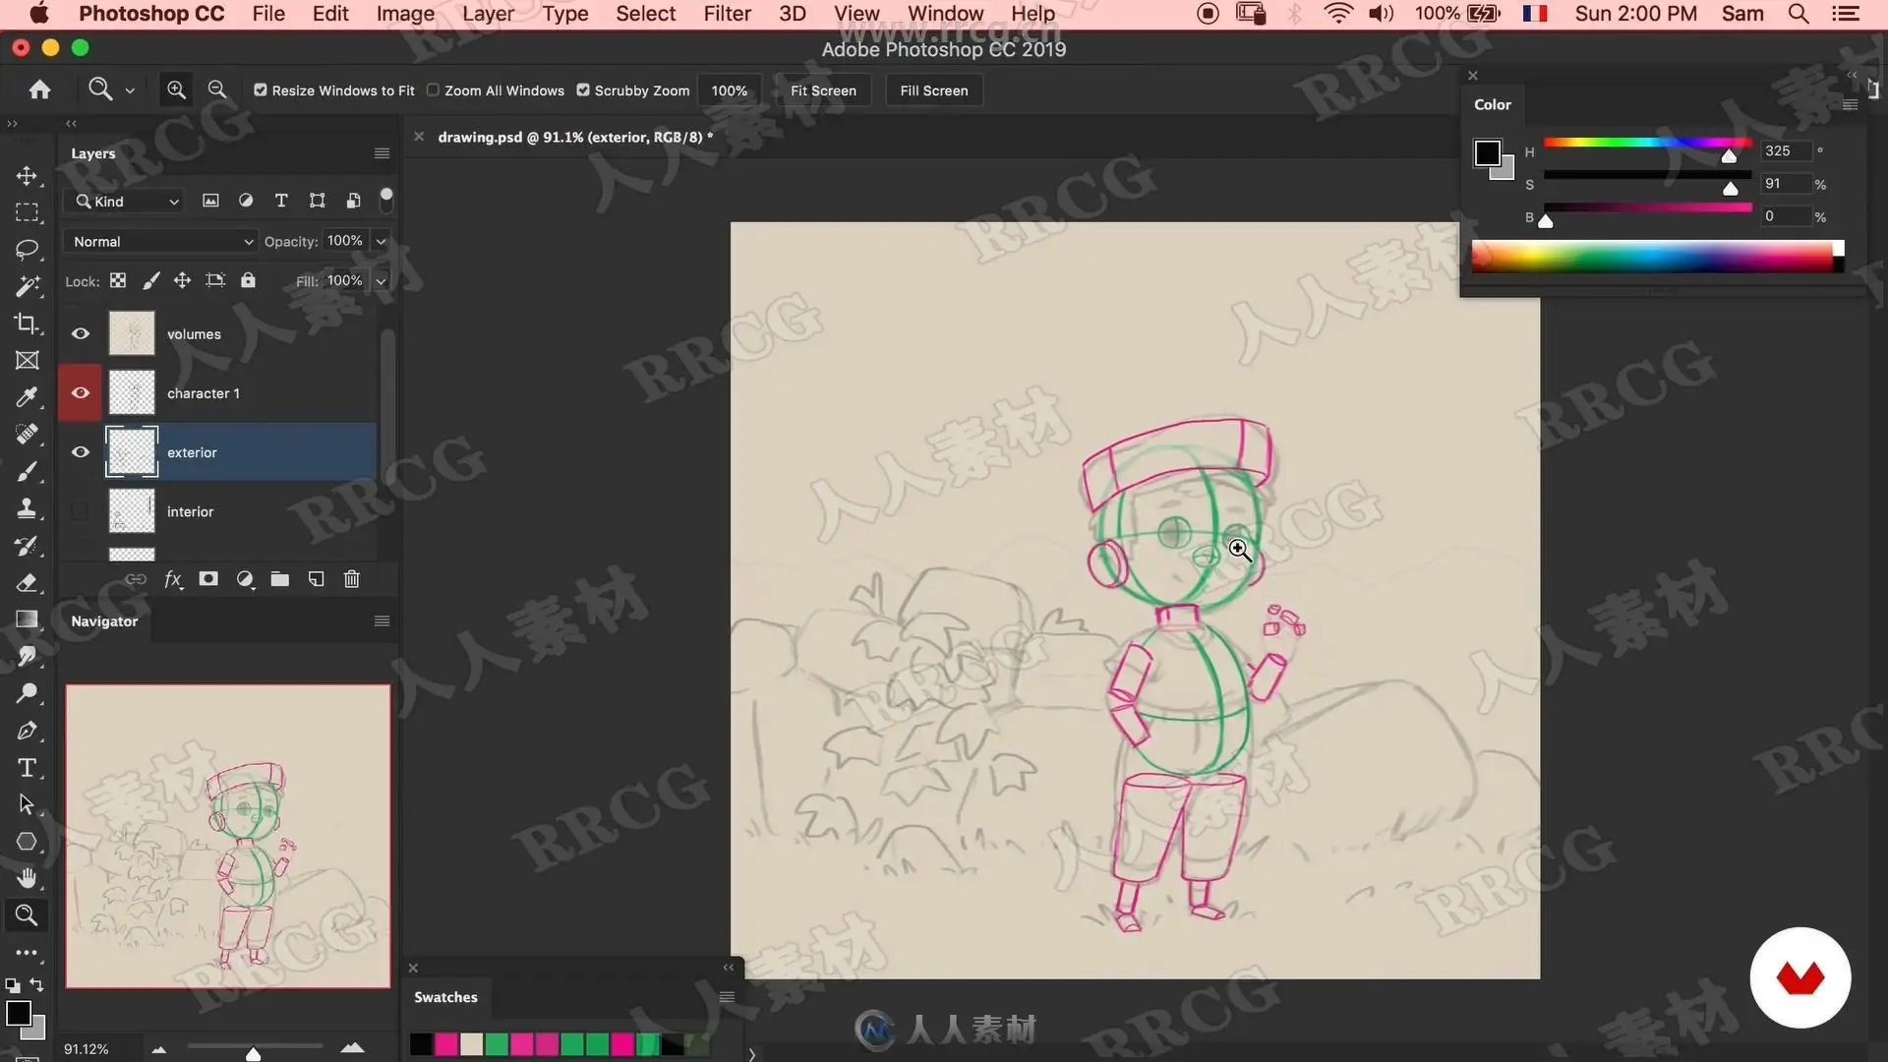
Task: Disable Resize Windows to Fit checkbox
Action: click(x=261, y=89)
